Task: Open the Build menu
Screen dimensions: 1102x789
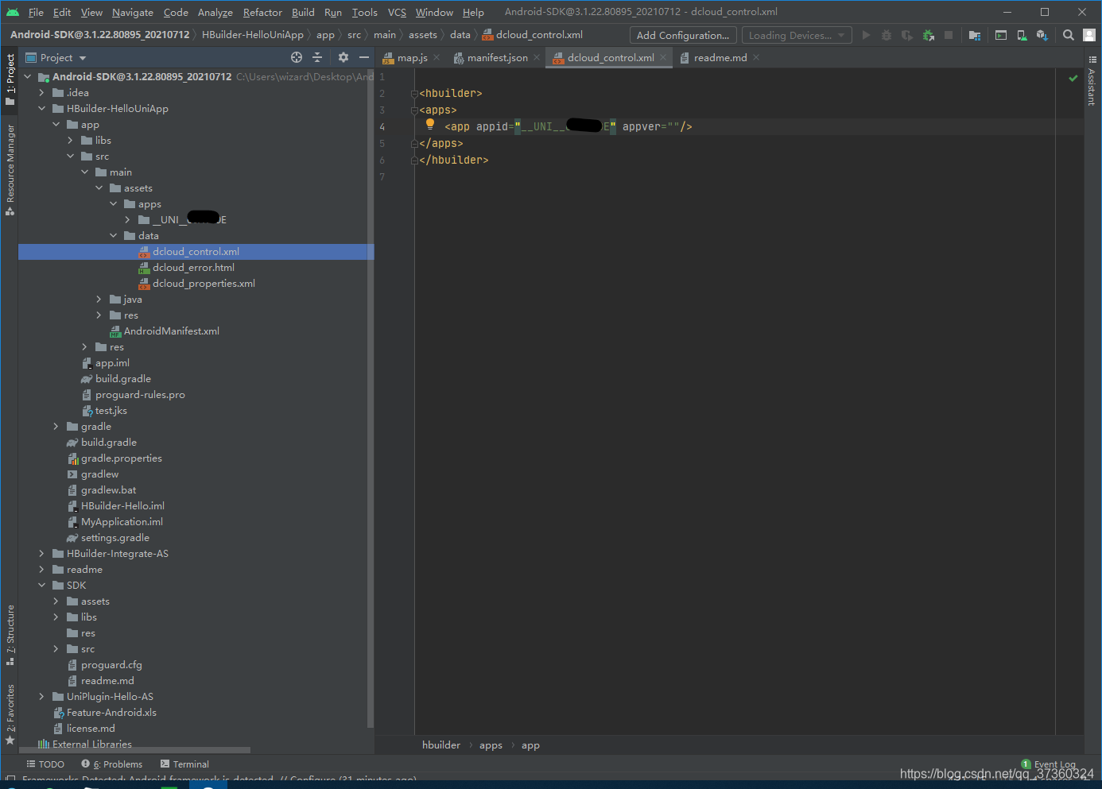Action: point(303,12)
